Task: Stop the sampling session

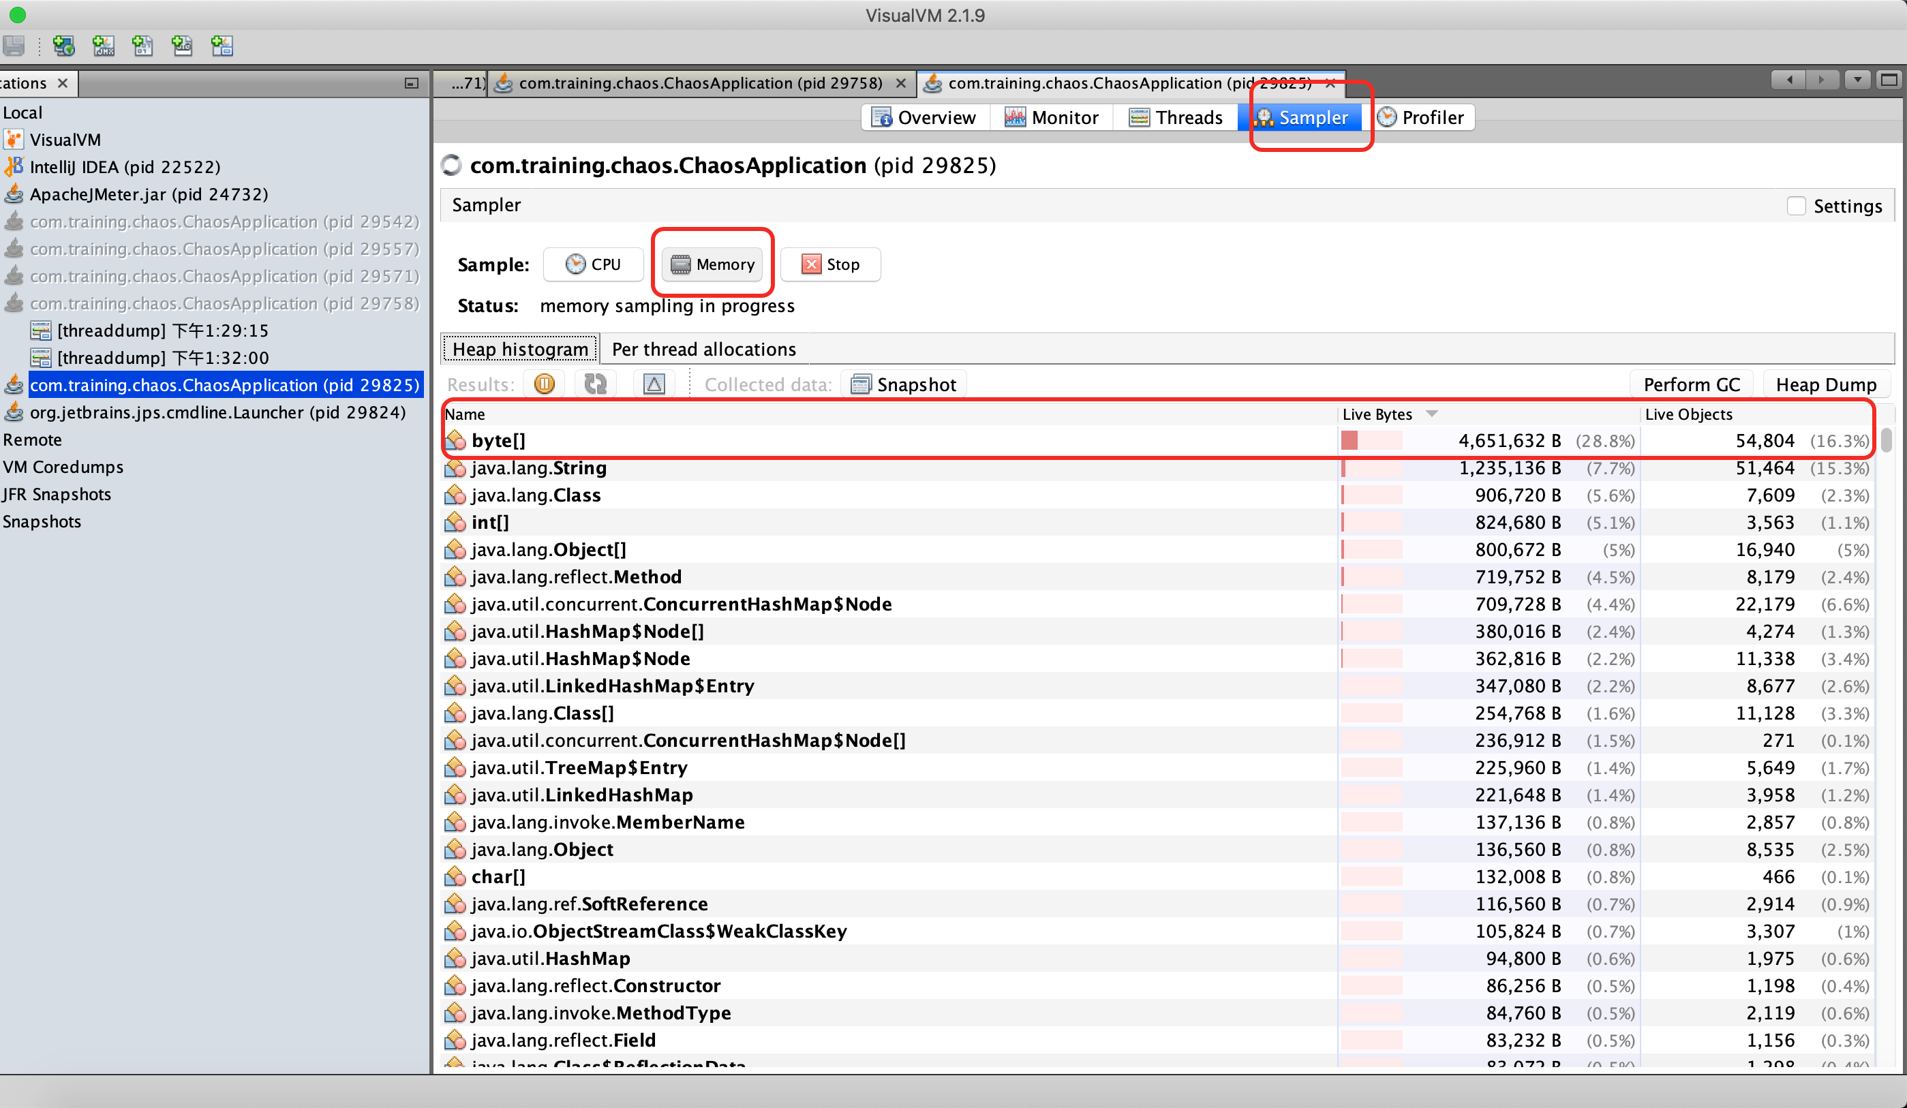Action: (x=830, y=264)
